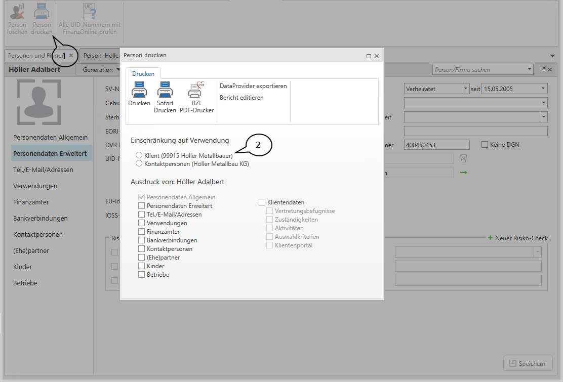The height and width of the screenshot is (382, 563).
Task: Click the Sofort Drucken icon
Action: click(165, 90)
